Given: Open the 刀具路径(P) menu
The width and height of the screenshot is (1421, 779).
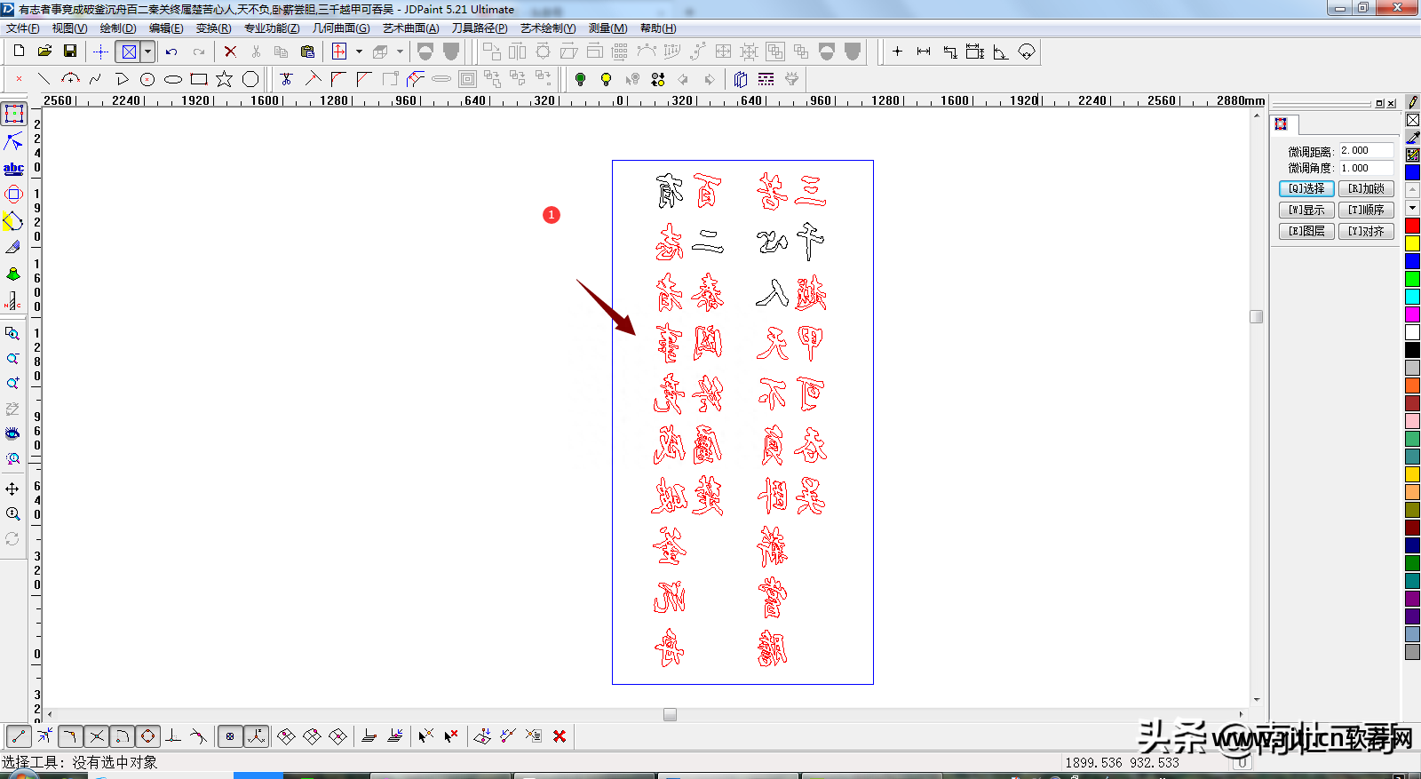Looking at the screenshot, I should [x=479, y=28].
